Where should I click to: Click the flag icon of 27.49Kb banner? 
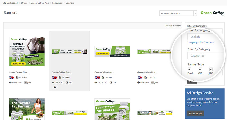point(97,77)
